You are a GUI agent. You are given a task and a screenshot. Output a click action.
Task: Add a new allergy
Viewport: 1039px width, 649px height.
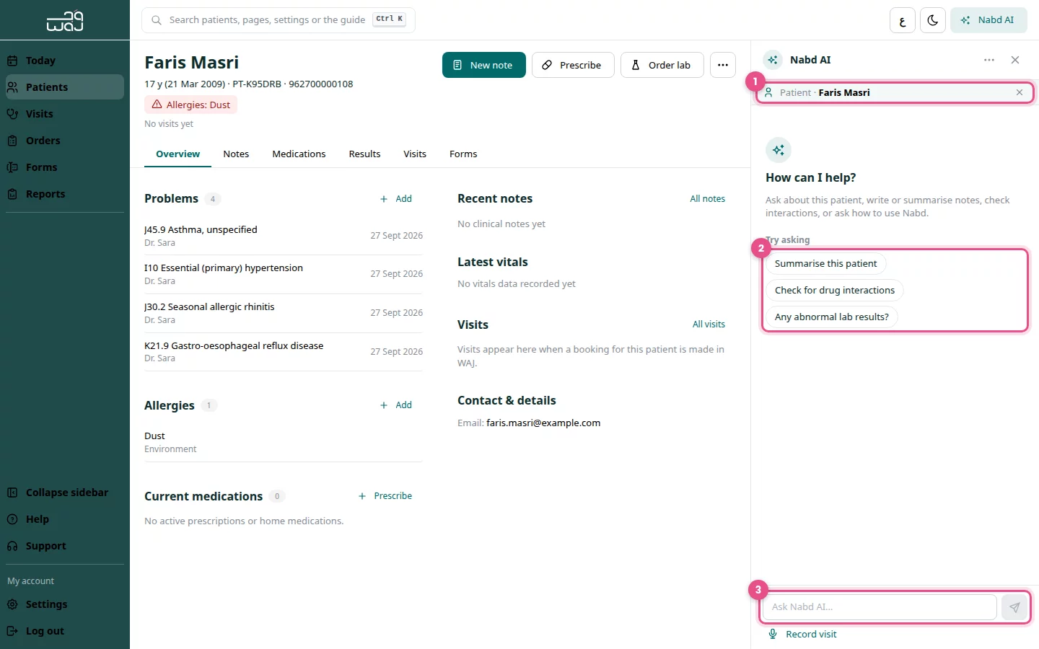396,405
